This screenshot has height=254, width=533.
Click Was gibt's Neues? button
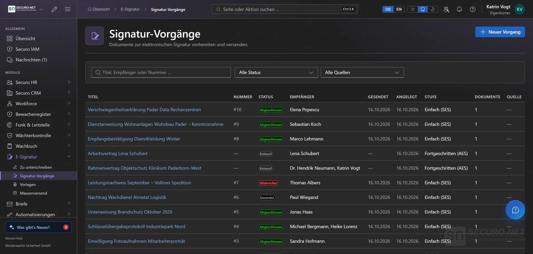point(38,227)
